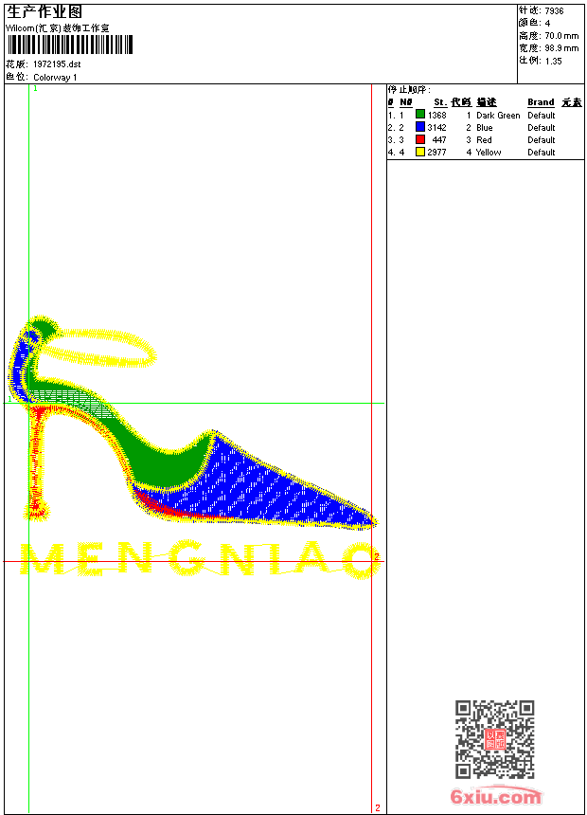587x815 pixels.
Task: Click the green marker 1 at top
Action: click(x=35, y=89)
